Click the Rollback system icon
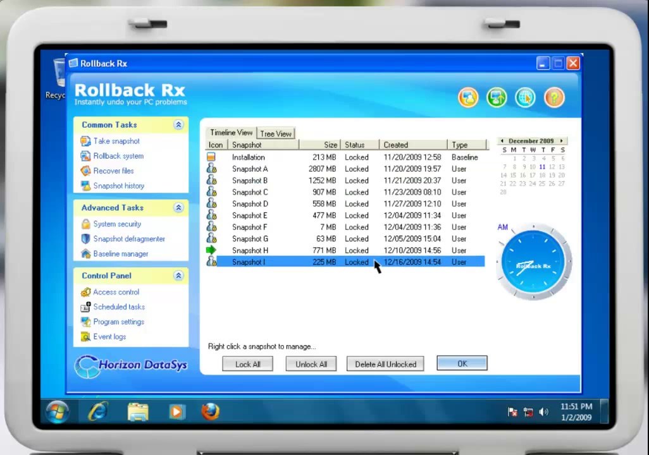Image resolution: width=649 pixels, height=455 pixels. [x=85, y=156]
